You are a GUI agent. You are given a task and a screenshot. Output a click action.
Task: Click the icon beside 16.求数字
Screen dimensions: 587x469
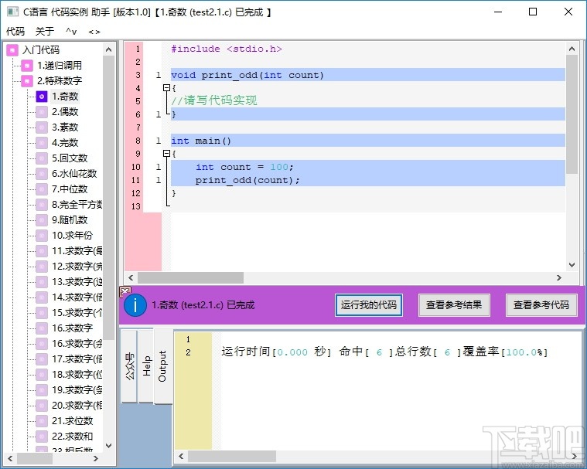pyautogui.click(x=42, y=328)
